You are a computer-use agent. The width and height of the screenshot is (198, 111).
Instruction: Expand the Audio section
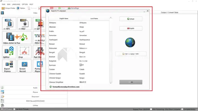[35, 88]
